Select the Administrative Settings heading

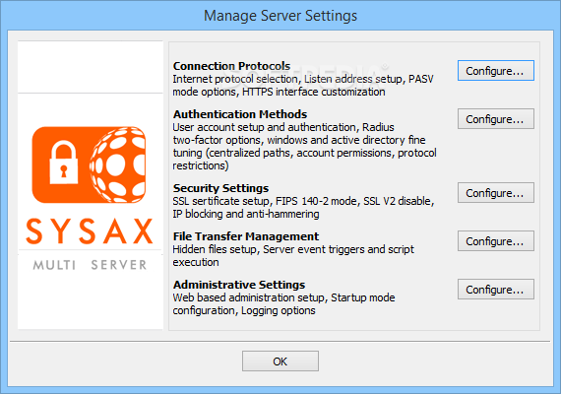pos(239,285)
